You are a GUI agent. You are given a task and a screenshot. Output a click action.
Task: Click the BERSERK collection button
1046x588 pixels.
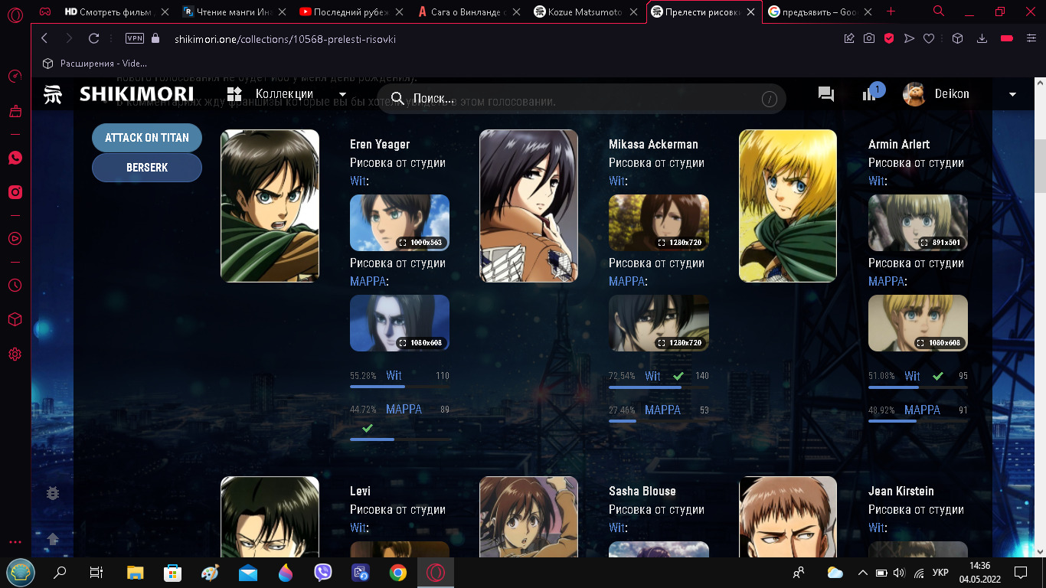[x=147, y=168]
